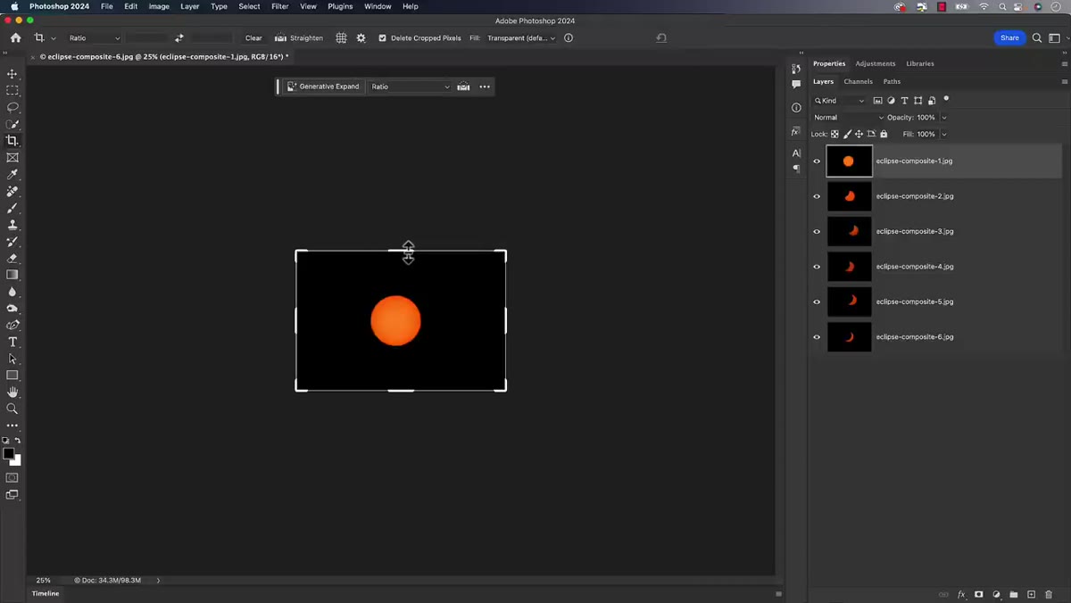Hide the eclipse-composite-5.jpg layer

click(x=817, y=301)
